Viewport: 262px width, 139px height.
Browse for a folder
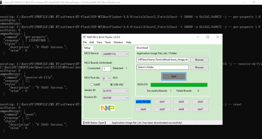coord(199,67)
